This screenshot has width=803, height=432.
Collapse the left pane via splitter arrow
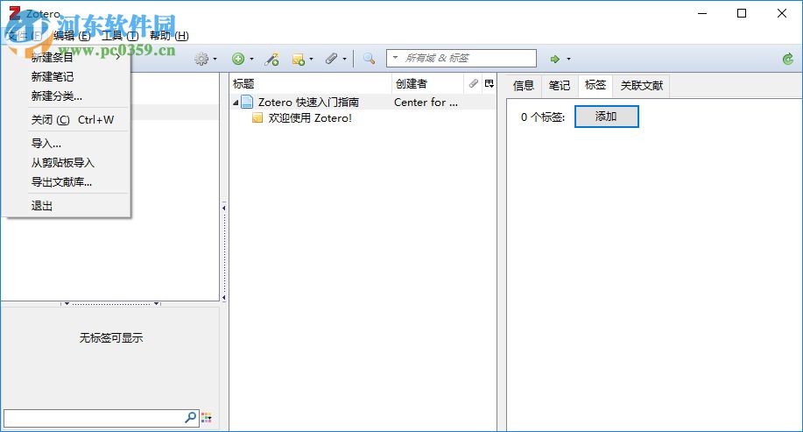pos(224,208)
